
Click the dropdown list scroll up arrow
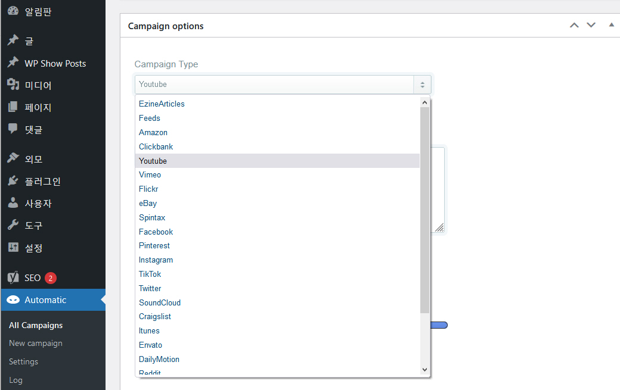point(424,102)
